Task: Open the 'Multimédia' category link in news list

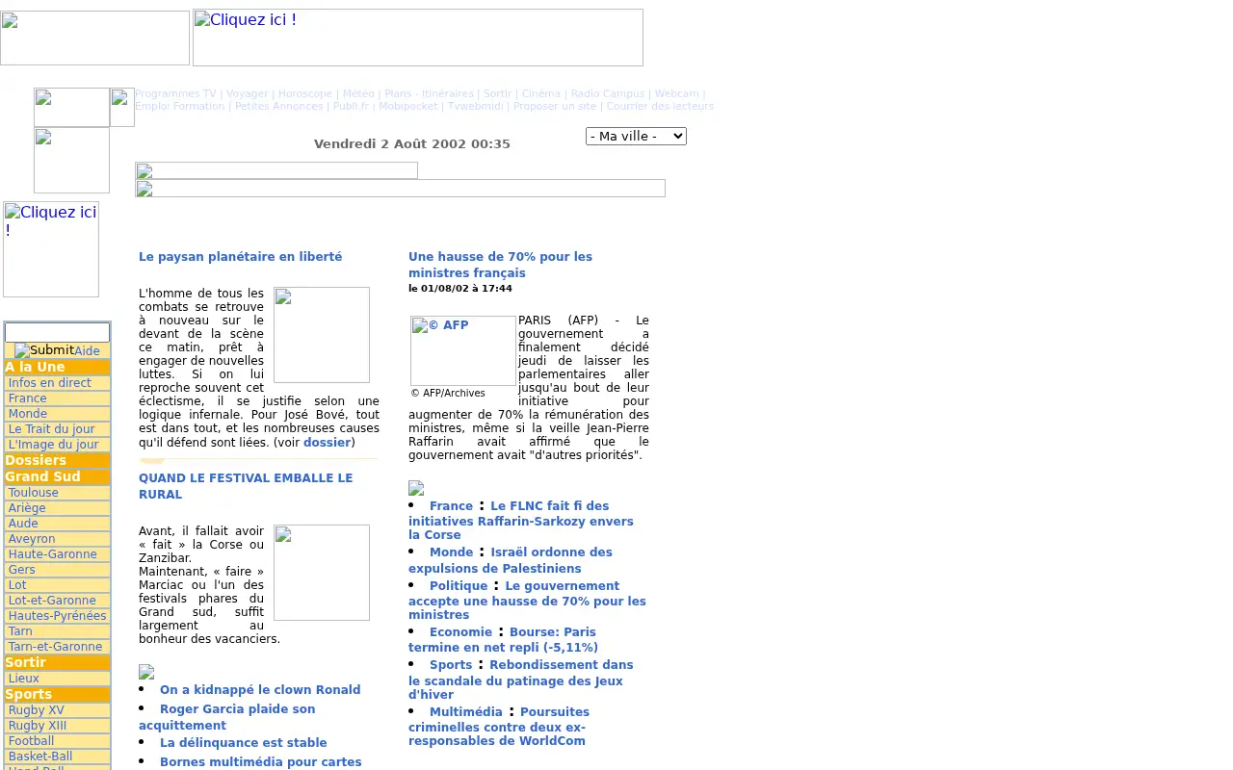Action: (x=466, y=712)
